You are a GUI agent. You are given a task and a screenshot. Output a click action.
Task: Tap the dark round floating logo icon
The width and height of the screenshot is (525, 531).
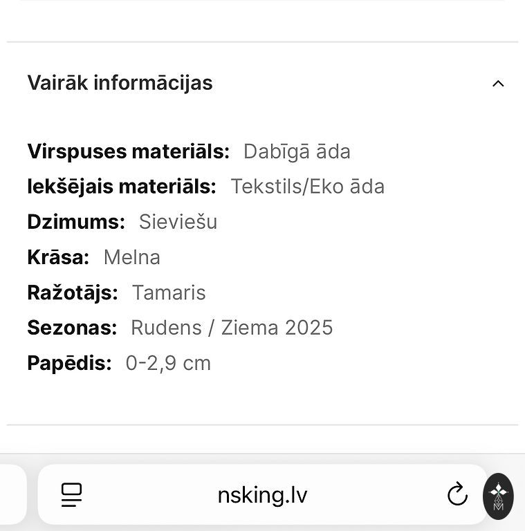498,496
